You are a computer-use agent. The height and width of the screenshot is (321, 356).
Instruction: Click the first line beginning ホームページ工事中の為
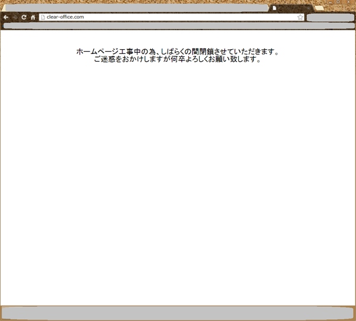pos(177,52)
